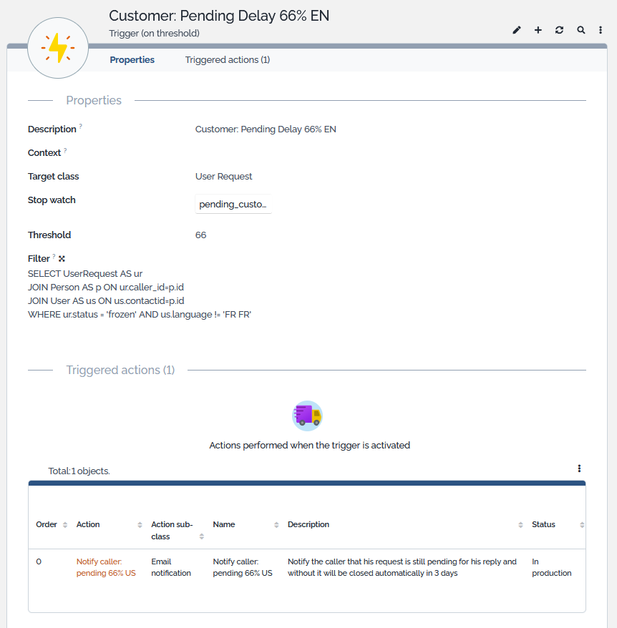The width and height of the screenshot is (617, 628).
Task: Open Notify caller: pending 66% US link
Action: click(x=106, y=567)
